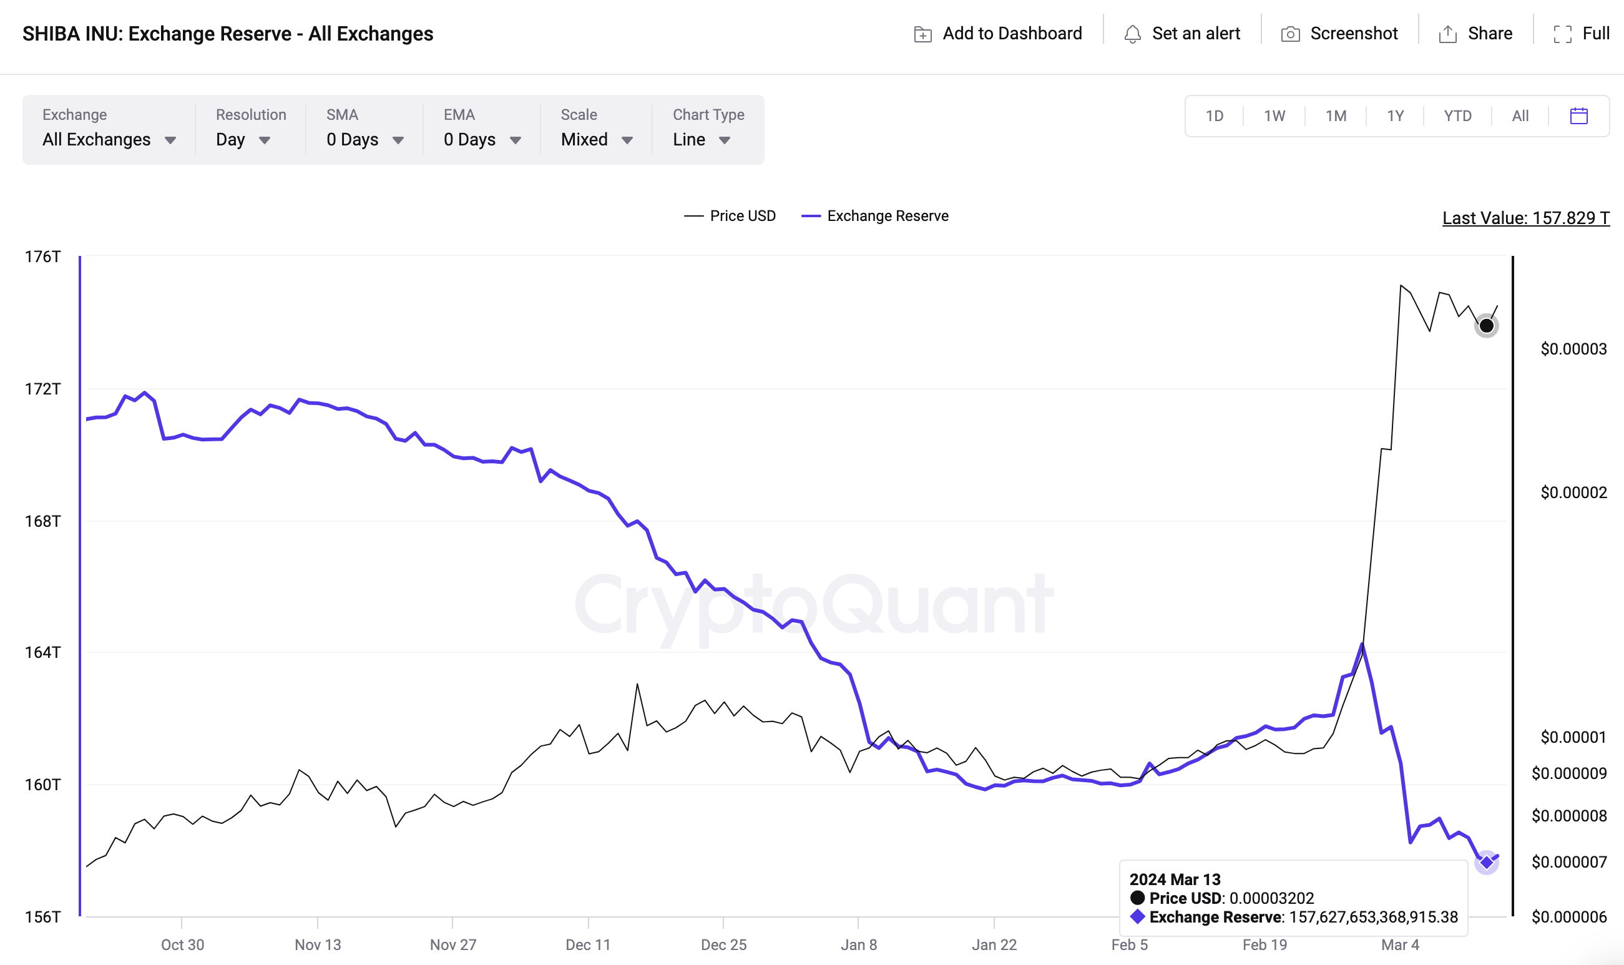The width and height of the screenshot is (1624, 965).
Task: Click the 164T left axis label
Action: click(42, 652)
